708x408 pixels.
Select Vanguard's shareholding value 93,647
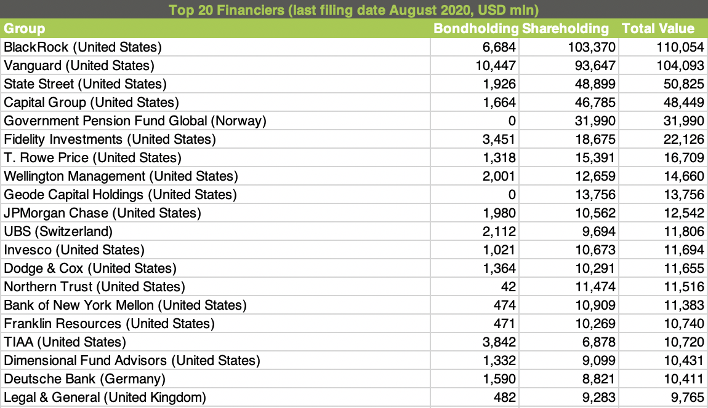point(569,65)
